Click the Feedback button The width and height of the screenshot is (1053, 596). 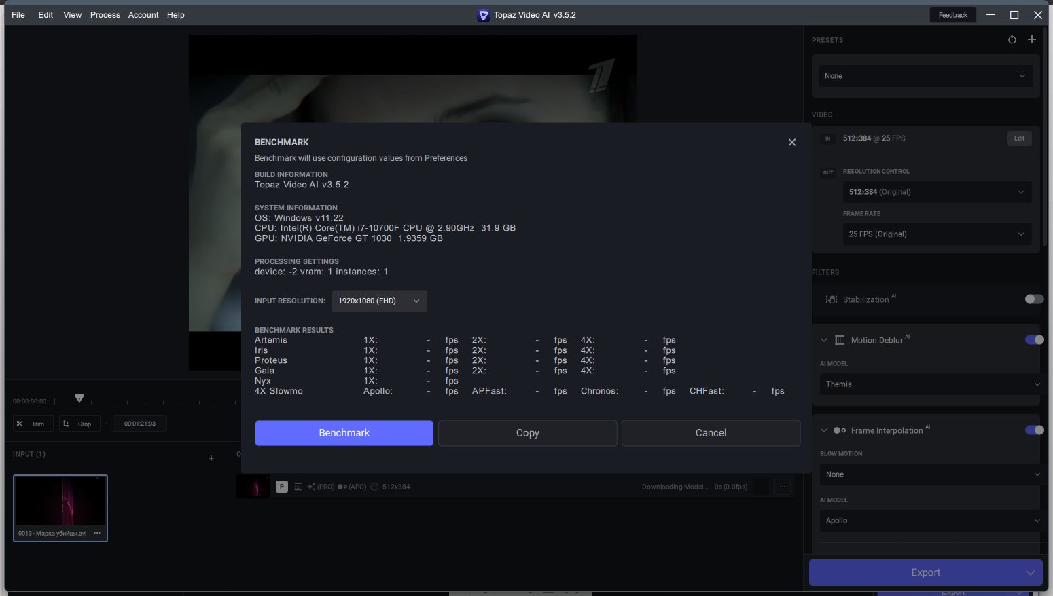[952, 15]
